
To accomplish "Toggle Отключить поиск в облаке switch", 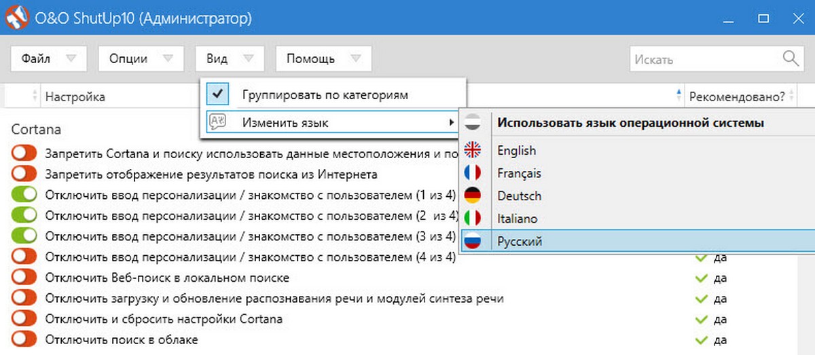I will tap(24, 339).
